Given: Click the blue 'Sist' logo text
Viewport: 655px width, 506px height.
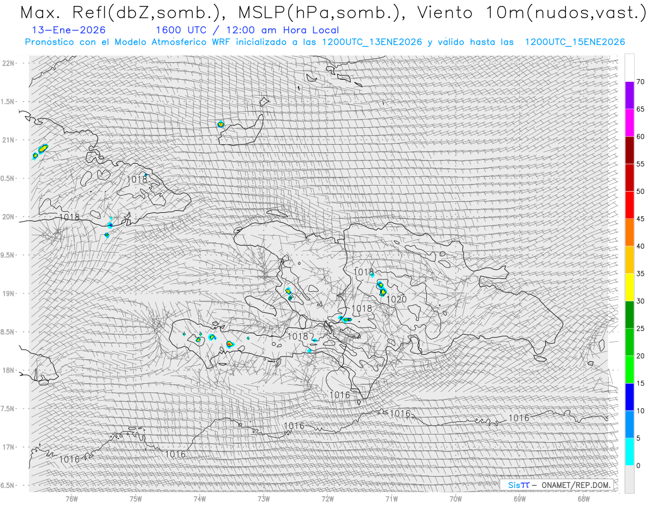Looking at the screenshot, I should point(519,485).
